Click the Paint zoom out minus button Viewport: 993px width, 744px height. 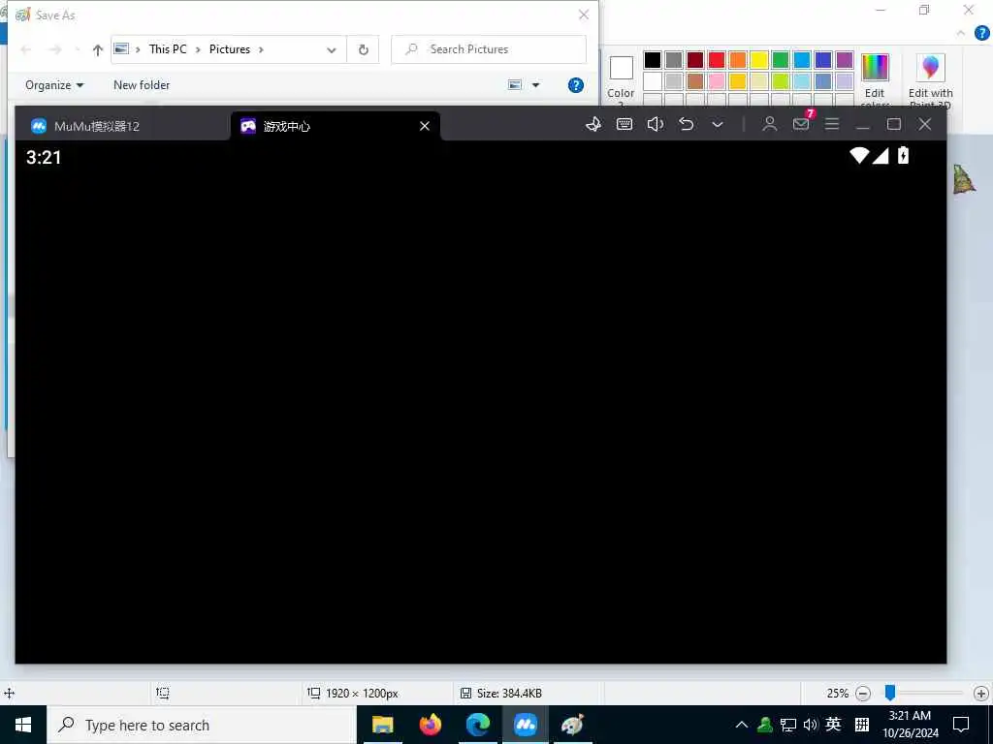862,694
